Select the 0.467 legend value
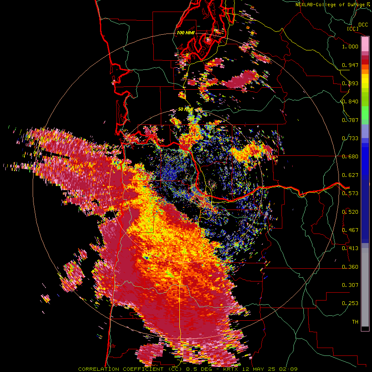Viewport: 372px width, 372px height. click(x=350, y=230)
